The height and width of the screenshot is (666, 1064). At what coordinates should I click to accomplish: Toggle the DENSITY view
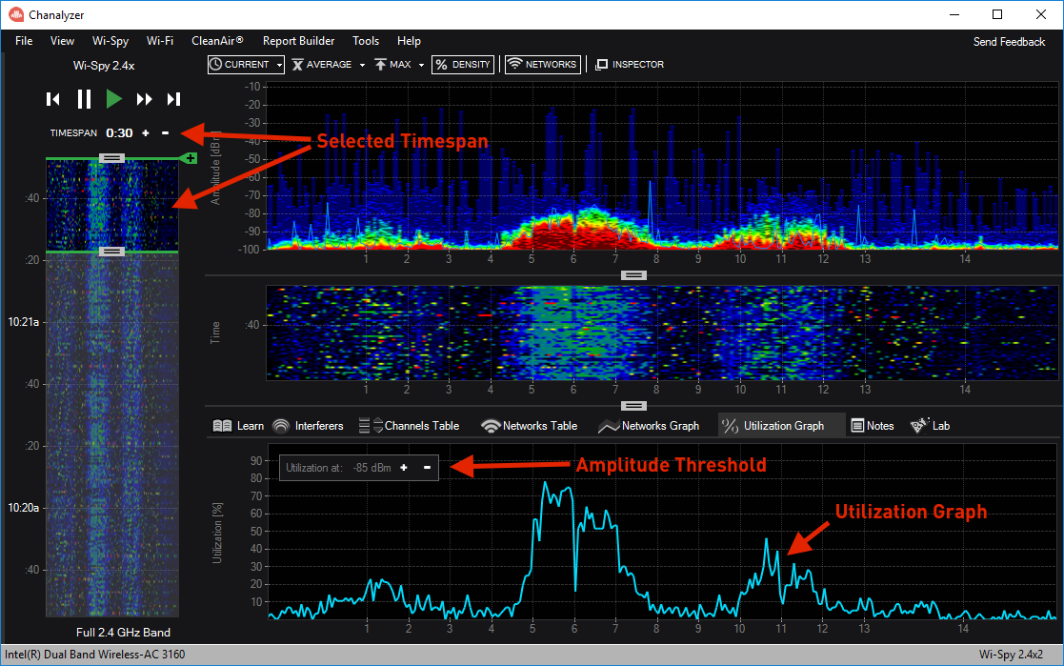point(463,65)
